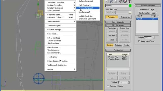The width and height of the screenshot is (163, 91).
Task: Open the Display command panel tab
Action: point(125,1)
